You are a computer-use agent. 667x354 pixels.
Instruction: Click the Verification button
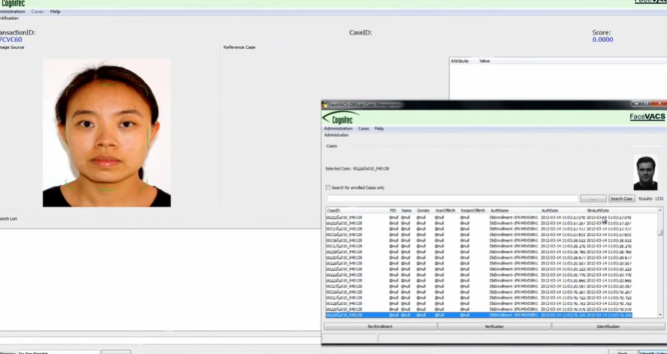click(494, 326)
